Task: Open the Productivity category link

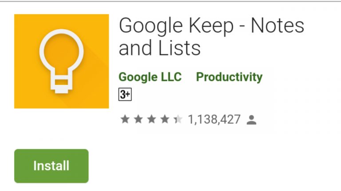Action: coord(229,77)
